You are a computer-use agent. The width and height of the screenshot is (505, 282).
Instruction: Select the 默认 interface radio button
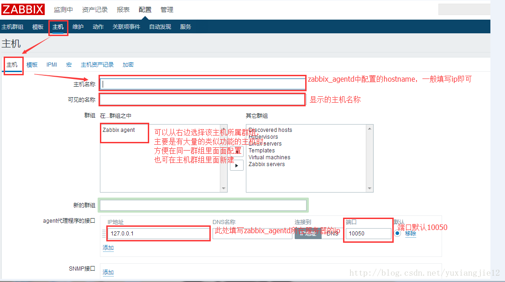click(x=397, y=233)
